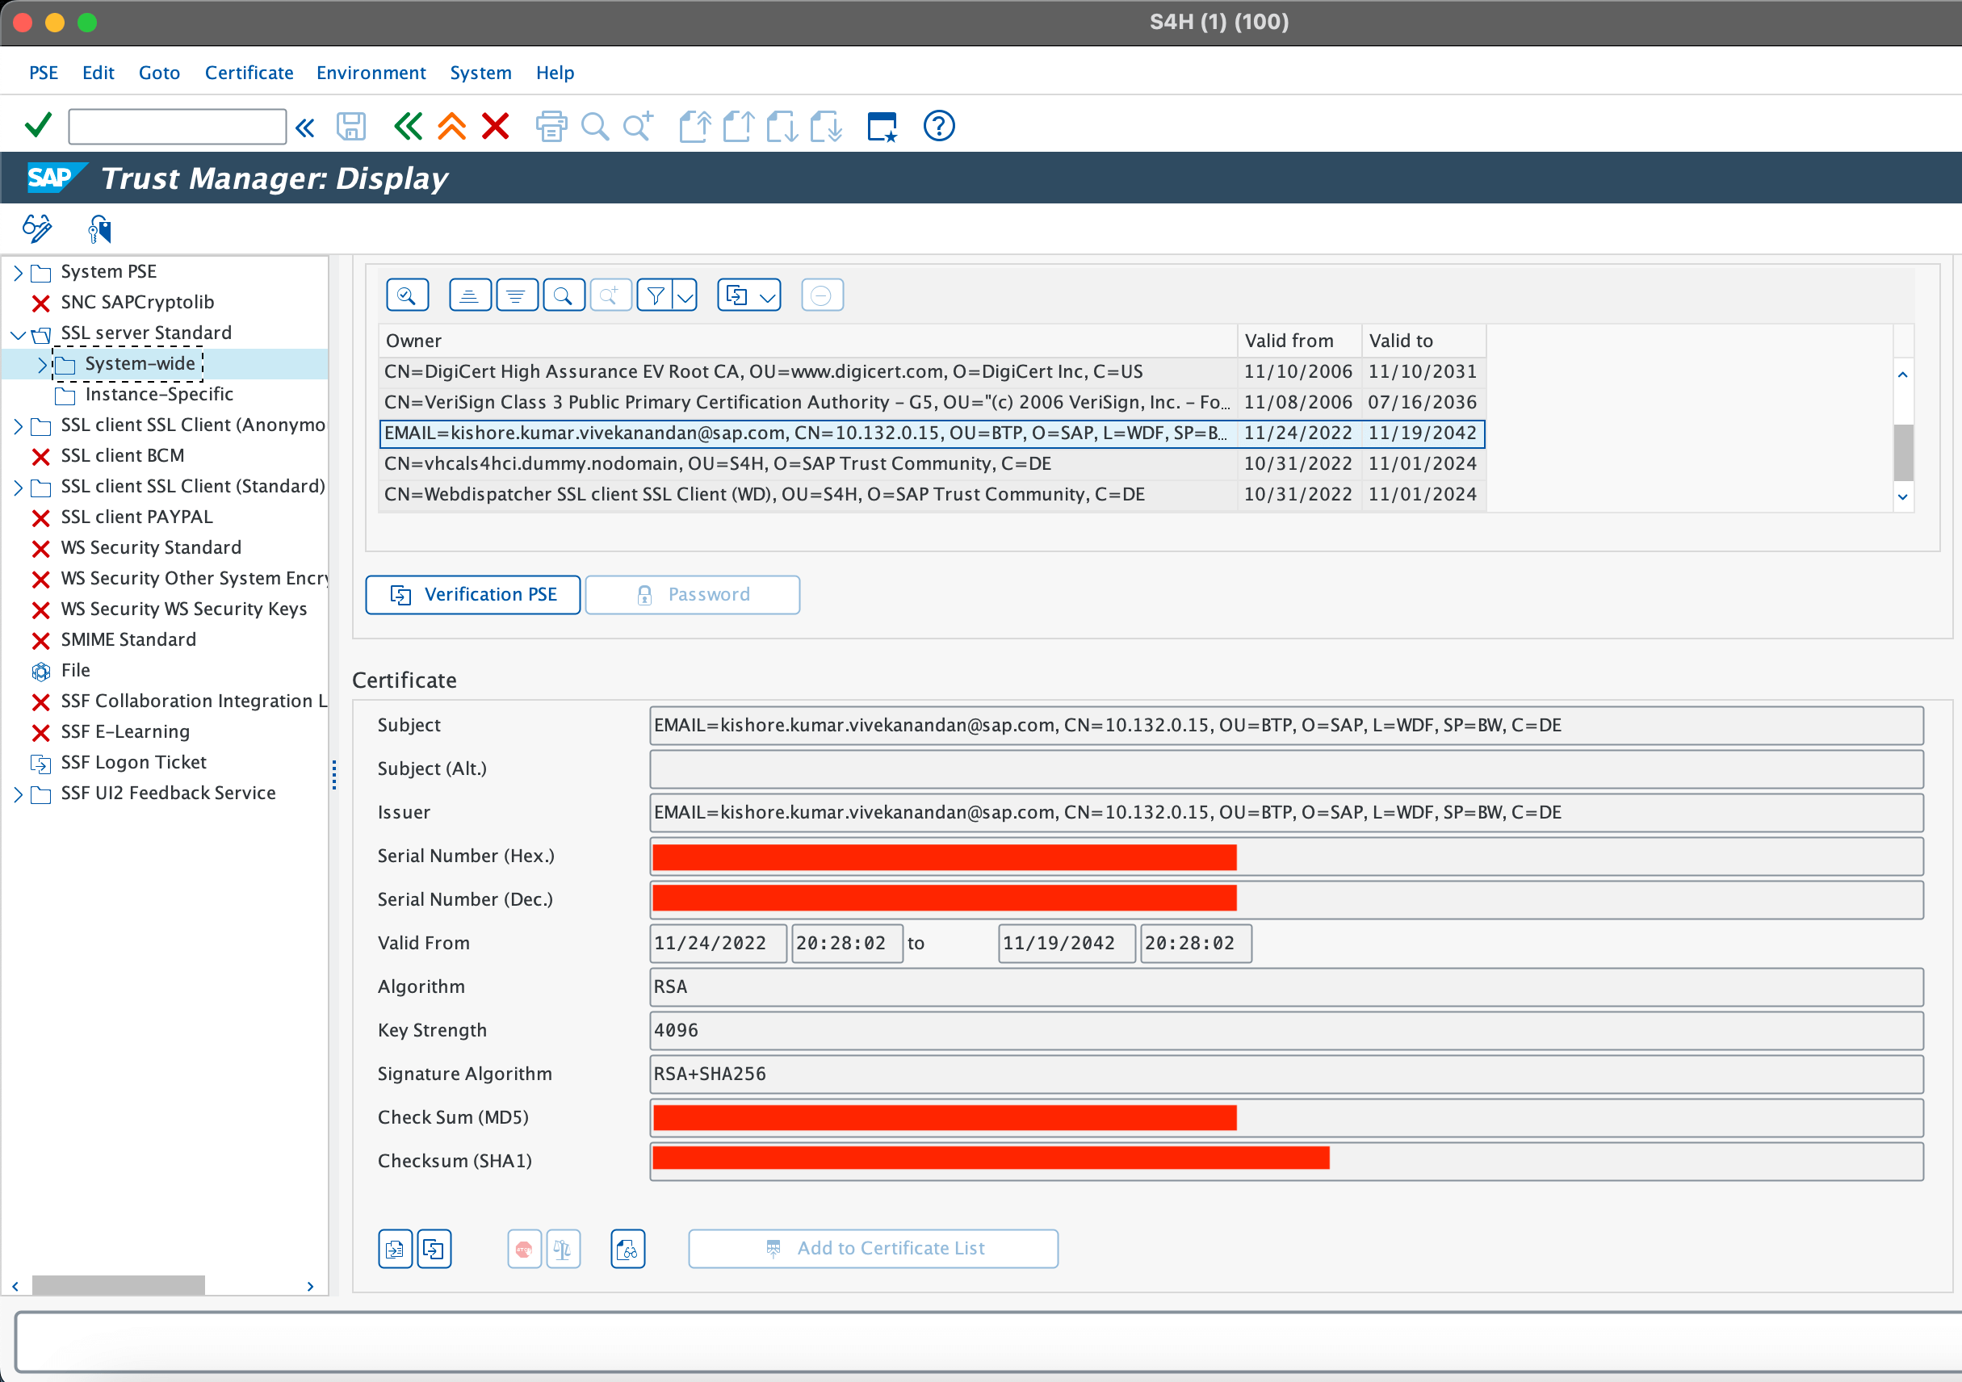The image size is (1962, 1382).
Task: Click the certificate list vertical scrollbar thumb
Action: (1903, 453)
